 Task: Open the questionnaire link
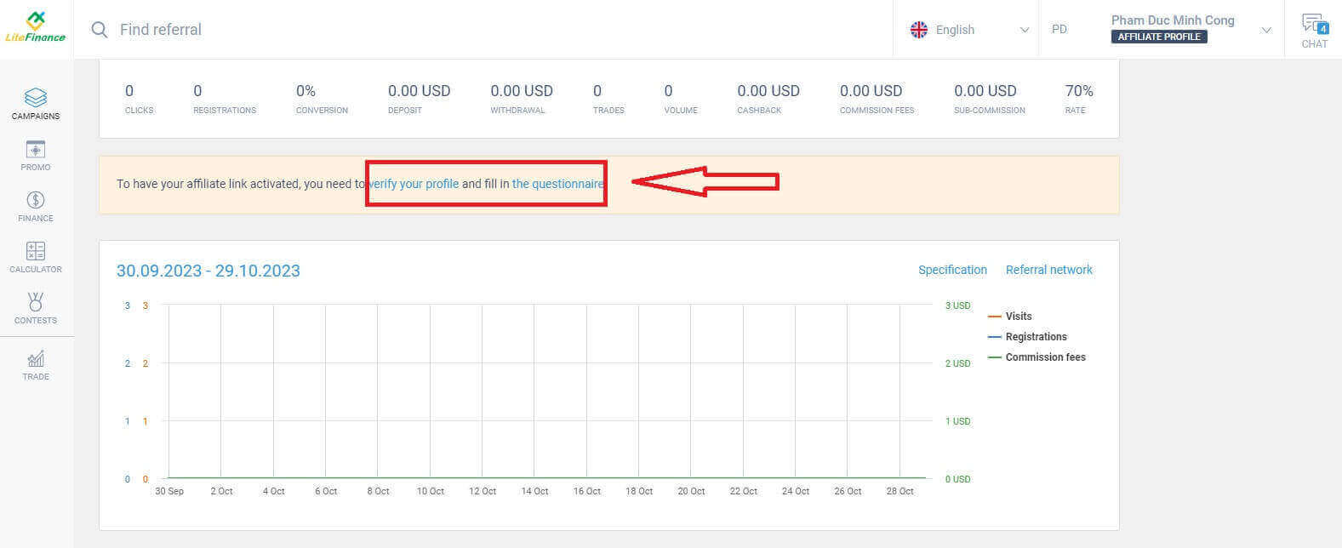coord(557,184)
